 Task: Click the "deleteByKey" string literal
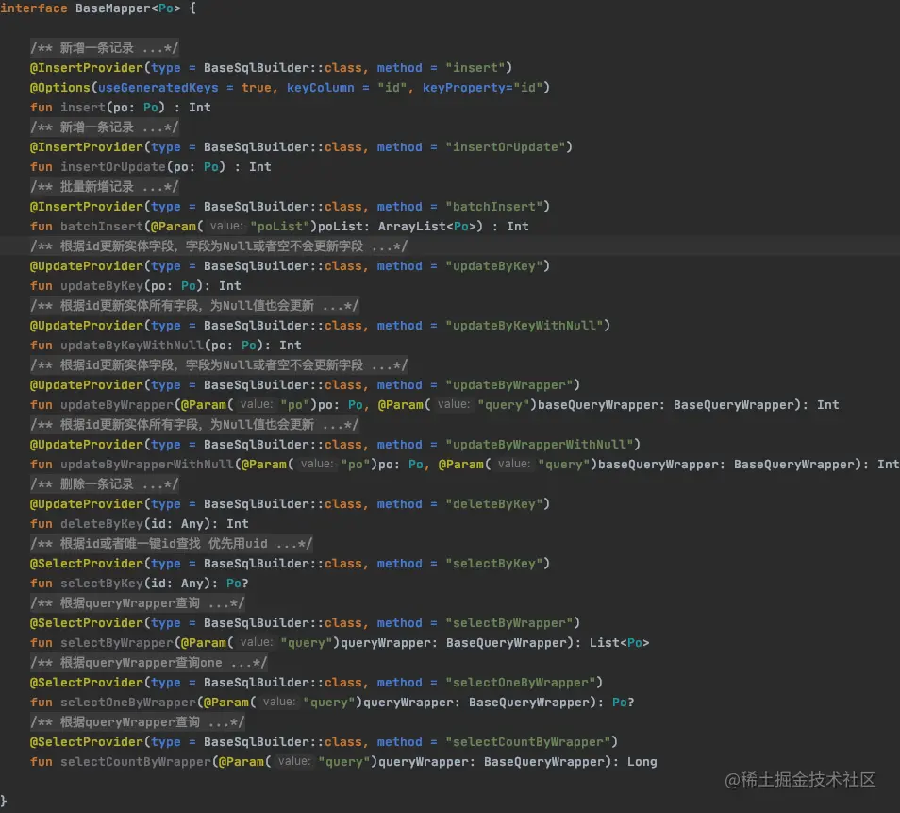494,504
